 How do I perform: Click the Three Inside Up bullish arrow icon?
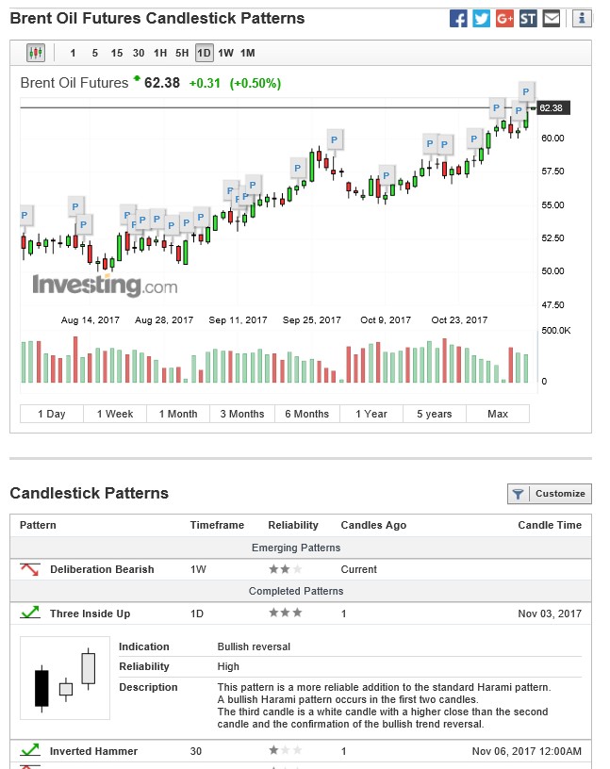point(30,614)
